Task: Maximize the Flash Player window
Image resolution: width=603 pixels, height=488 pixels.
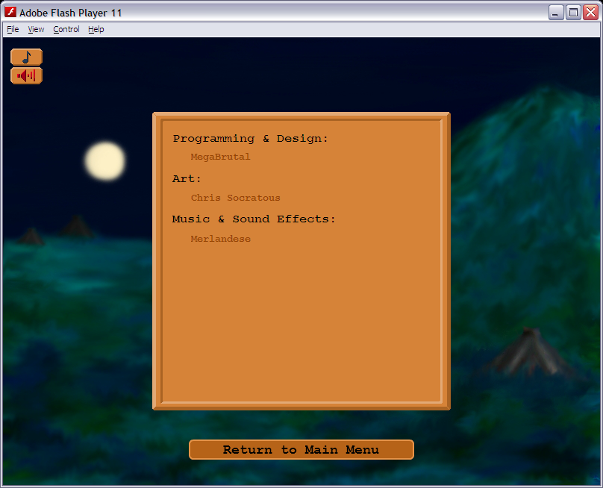Action: click(573, 13)
